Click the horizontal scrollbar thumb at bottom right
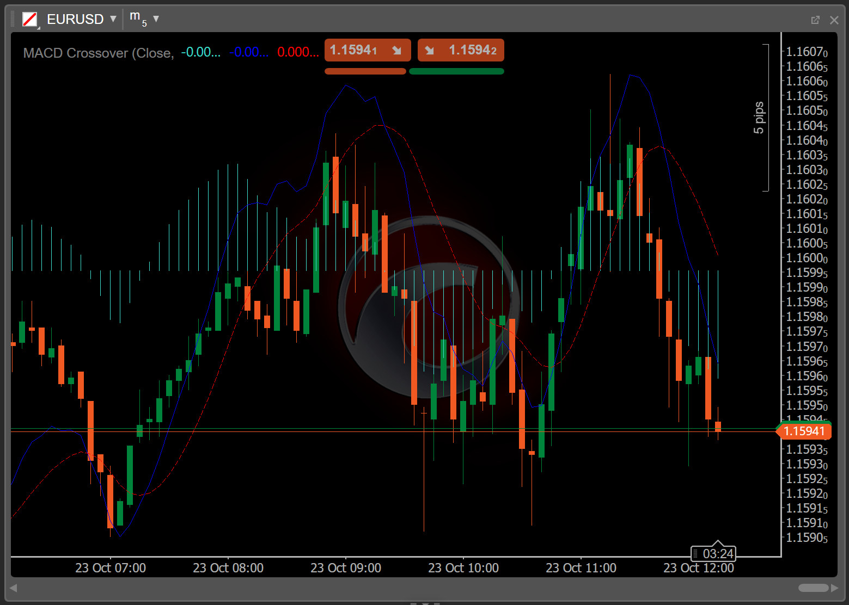 click(815, 588)
